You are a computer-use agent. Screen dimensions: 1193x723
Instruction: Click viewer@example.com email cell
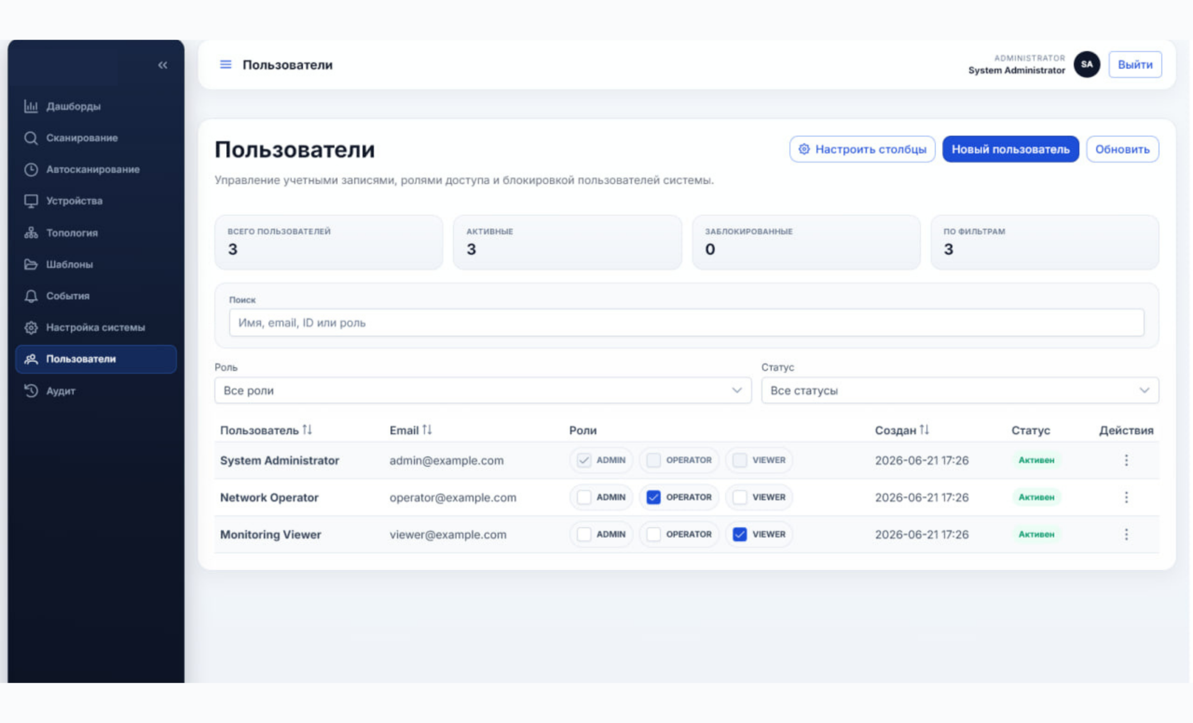448,535
